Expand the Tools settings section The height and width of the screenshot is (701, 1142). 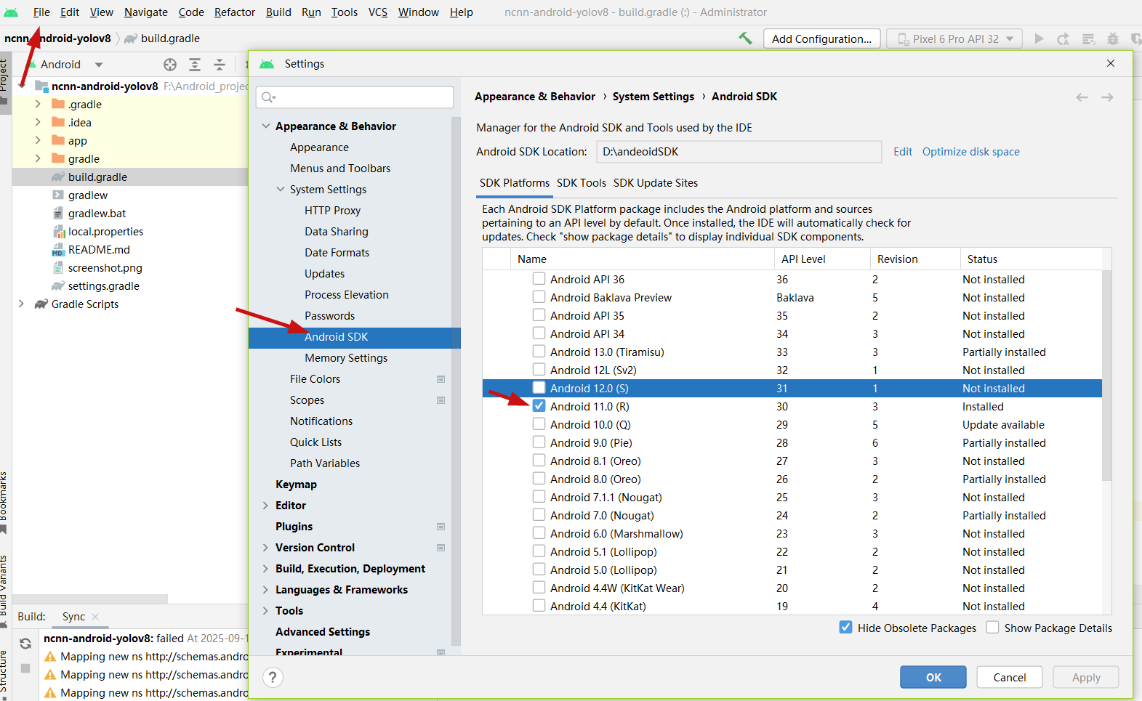pos(266,611)
